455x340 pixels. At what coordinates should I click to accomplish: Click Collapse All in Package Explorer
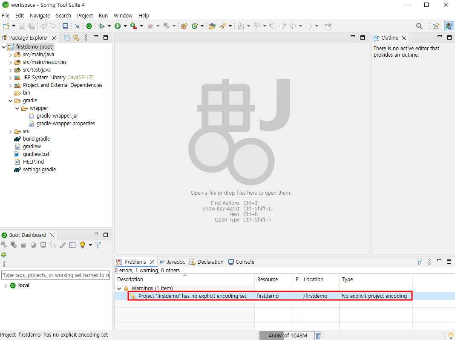point(67,38)
